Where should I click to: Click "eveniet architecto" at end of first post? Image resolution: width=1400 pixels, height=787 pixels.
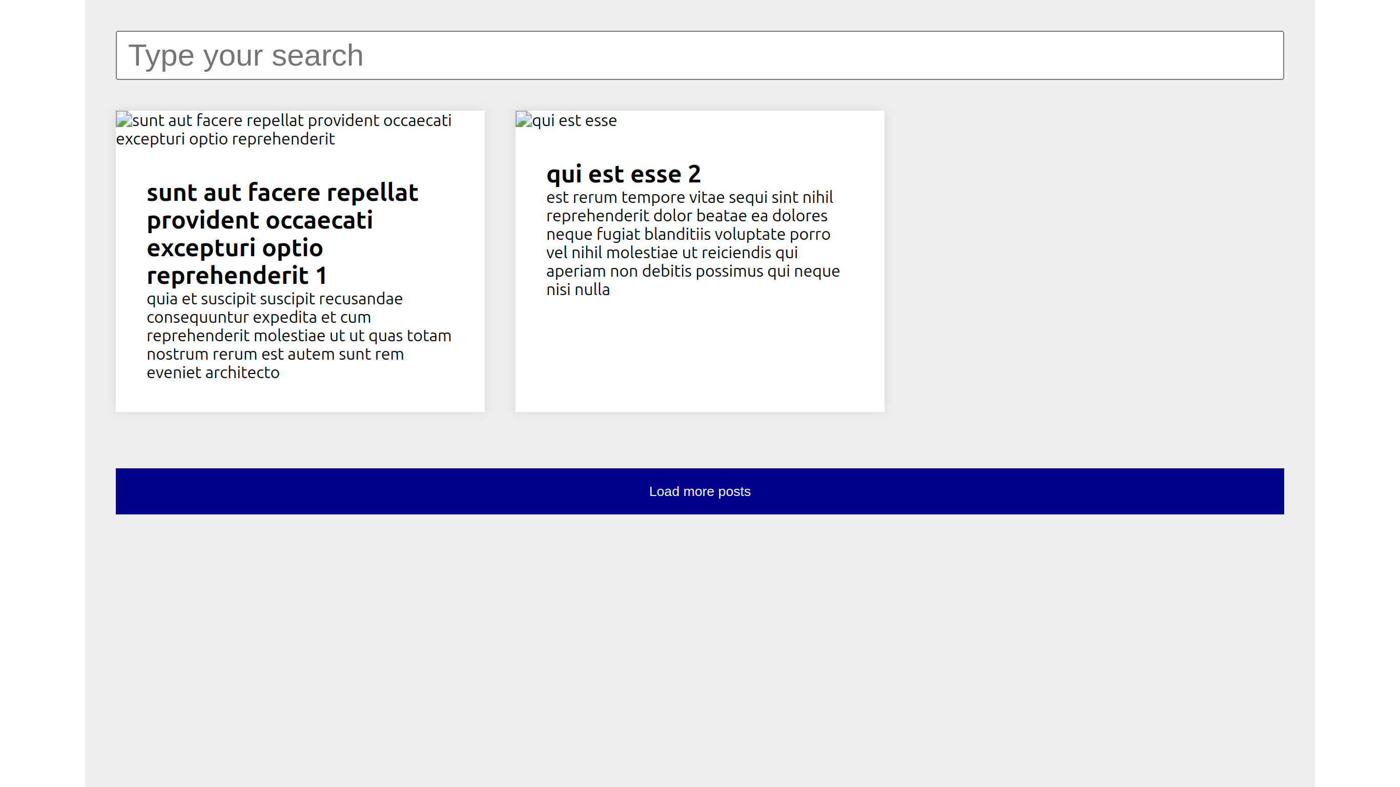[x=213, y=372]
